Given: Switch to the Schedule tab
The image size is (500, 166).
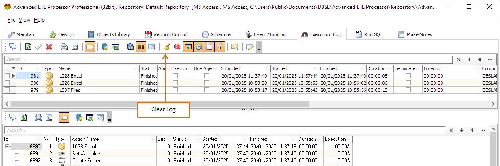Looking at the screenshot, I should (x=216, y=34).
